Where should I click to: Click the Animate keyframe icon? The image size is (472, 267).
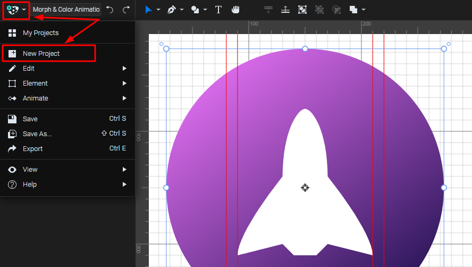point(12,98)
